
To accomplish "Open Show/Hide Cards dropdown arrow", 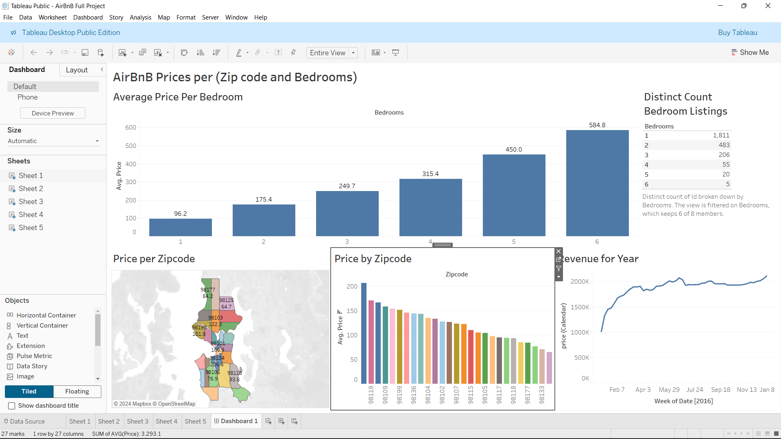I will (384, 53).
